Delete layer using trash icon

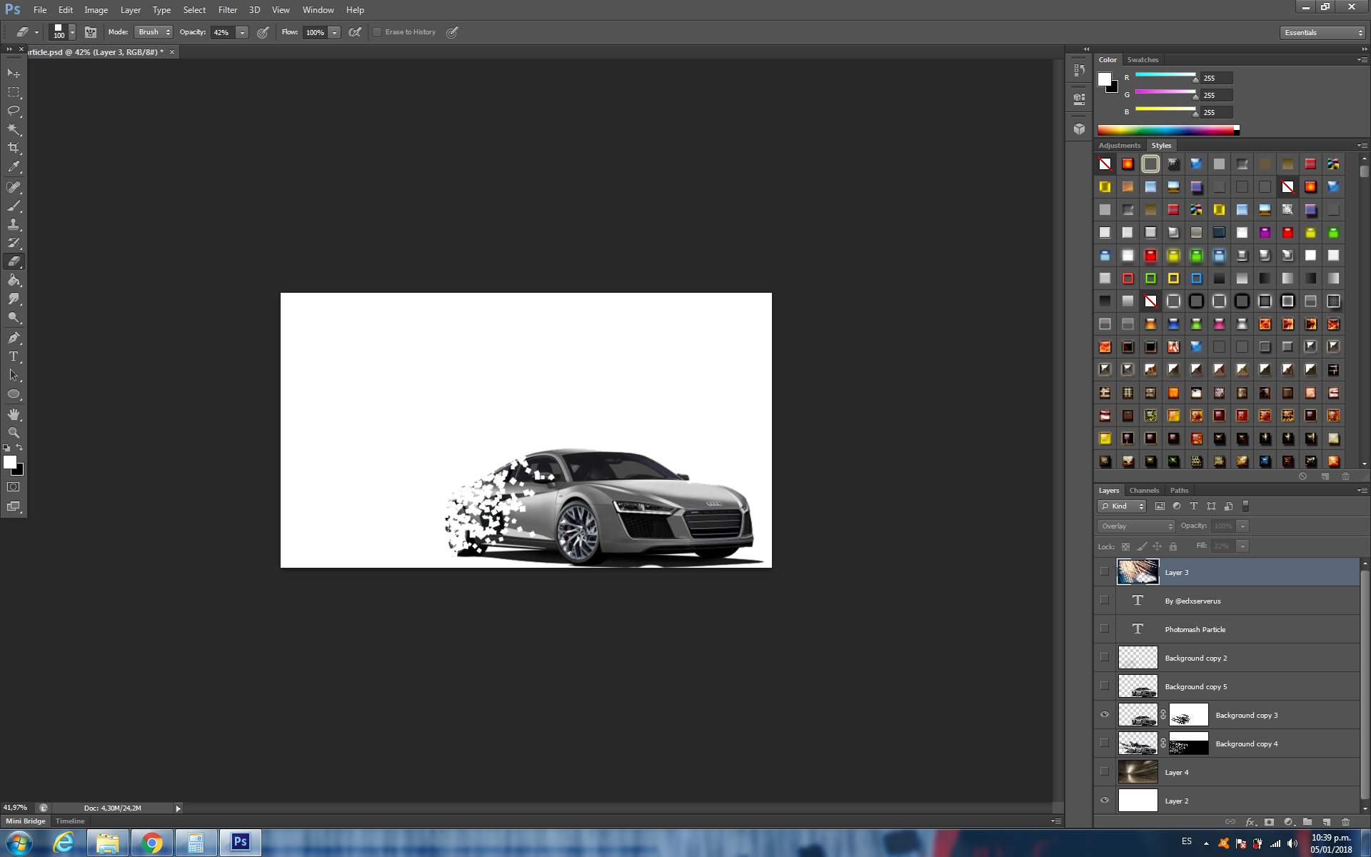[x=1345, y=822]
